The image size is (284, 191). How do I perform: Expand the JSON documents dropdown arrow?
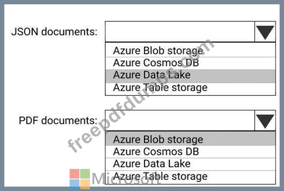coord(265,32)
